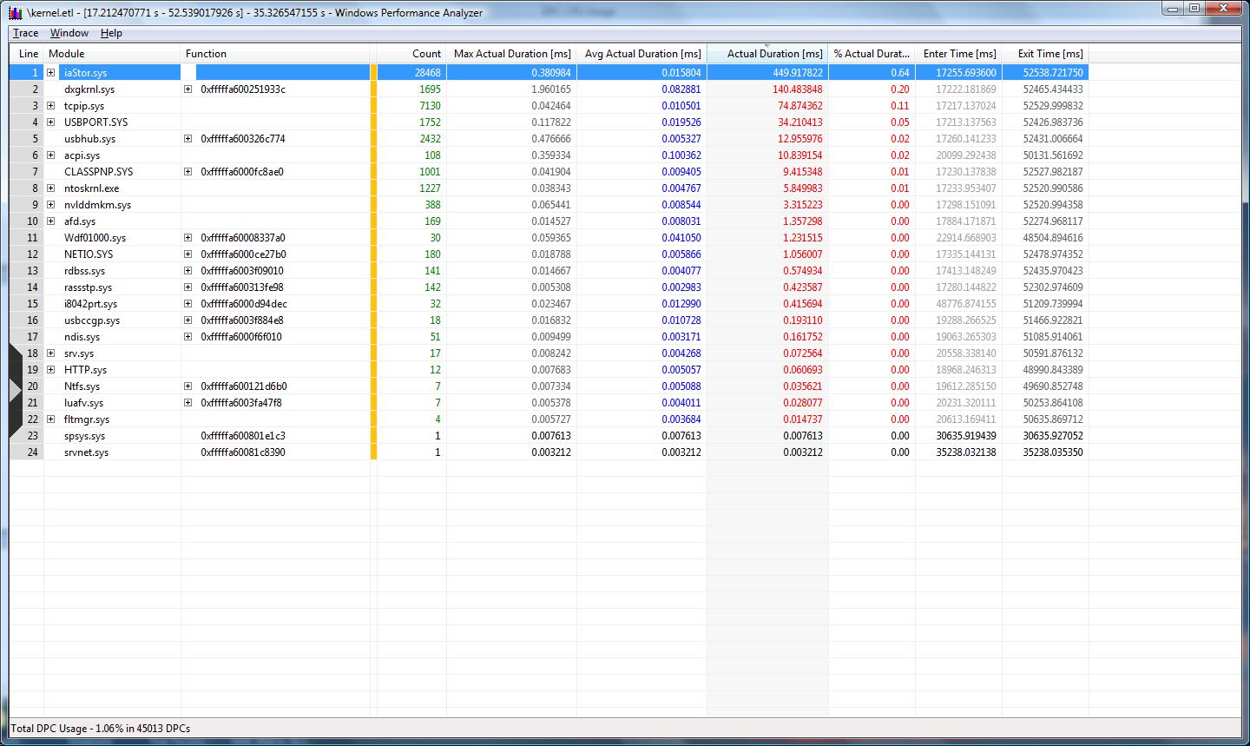Expand the USBPORT.SYS module row
The width and height of the screenshot is (1250, 746).
[x=50, y=122]
